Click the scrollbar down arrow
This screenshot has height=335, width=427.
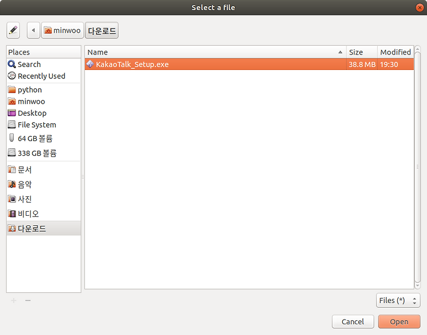(x=418, y=286)
